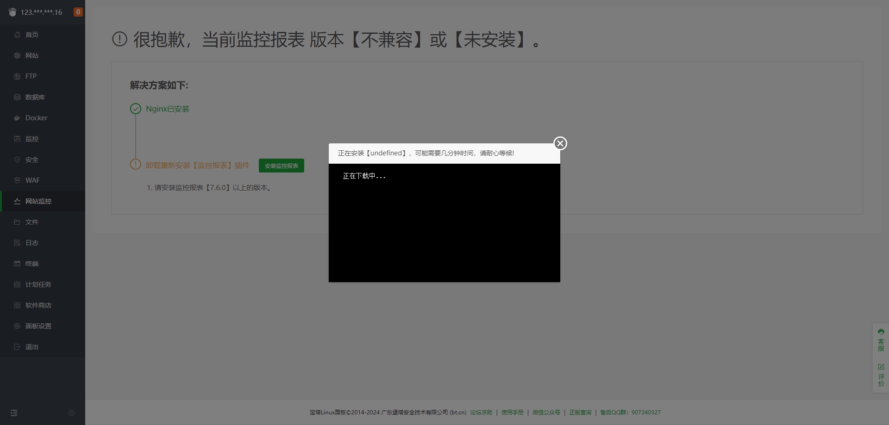Open the 软件商店 menu item
Image resolution: width=889 pixels, height=425 pixels.
click(43, 305)
